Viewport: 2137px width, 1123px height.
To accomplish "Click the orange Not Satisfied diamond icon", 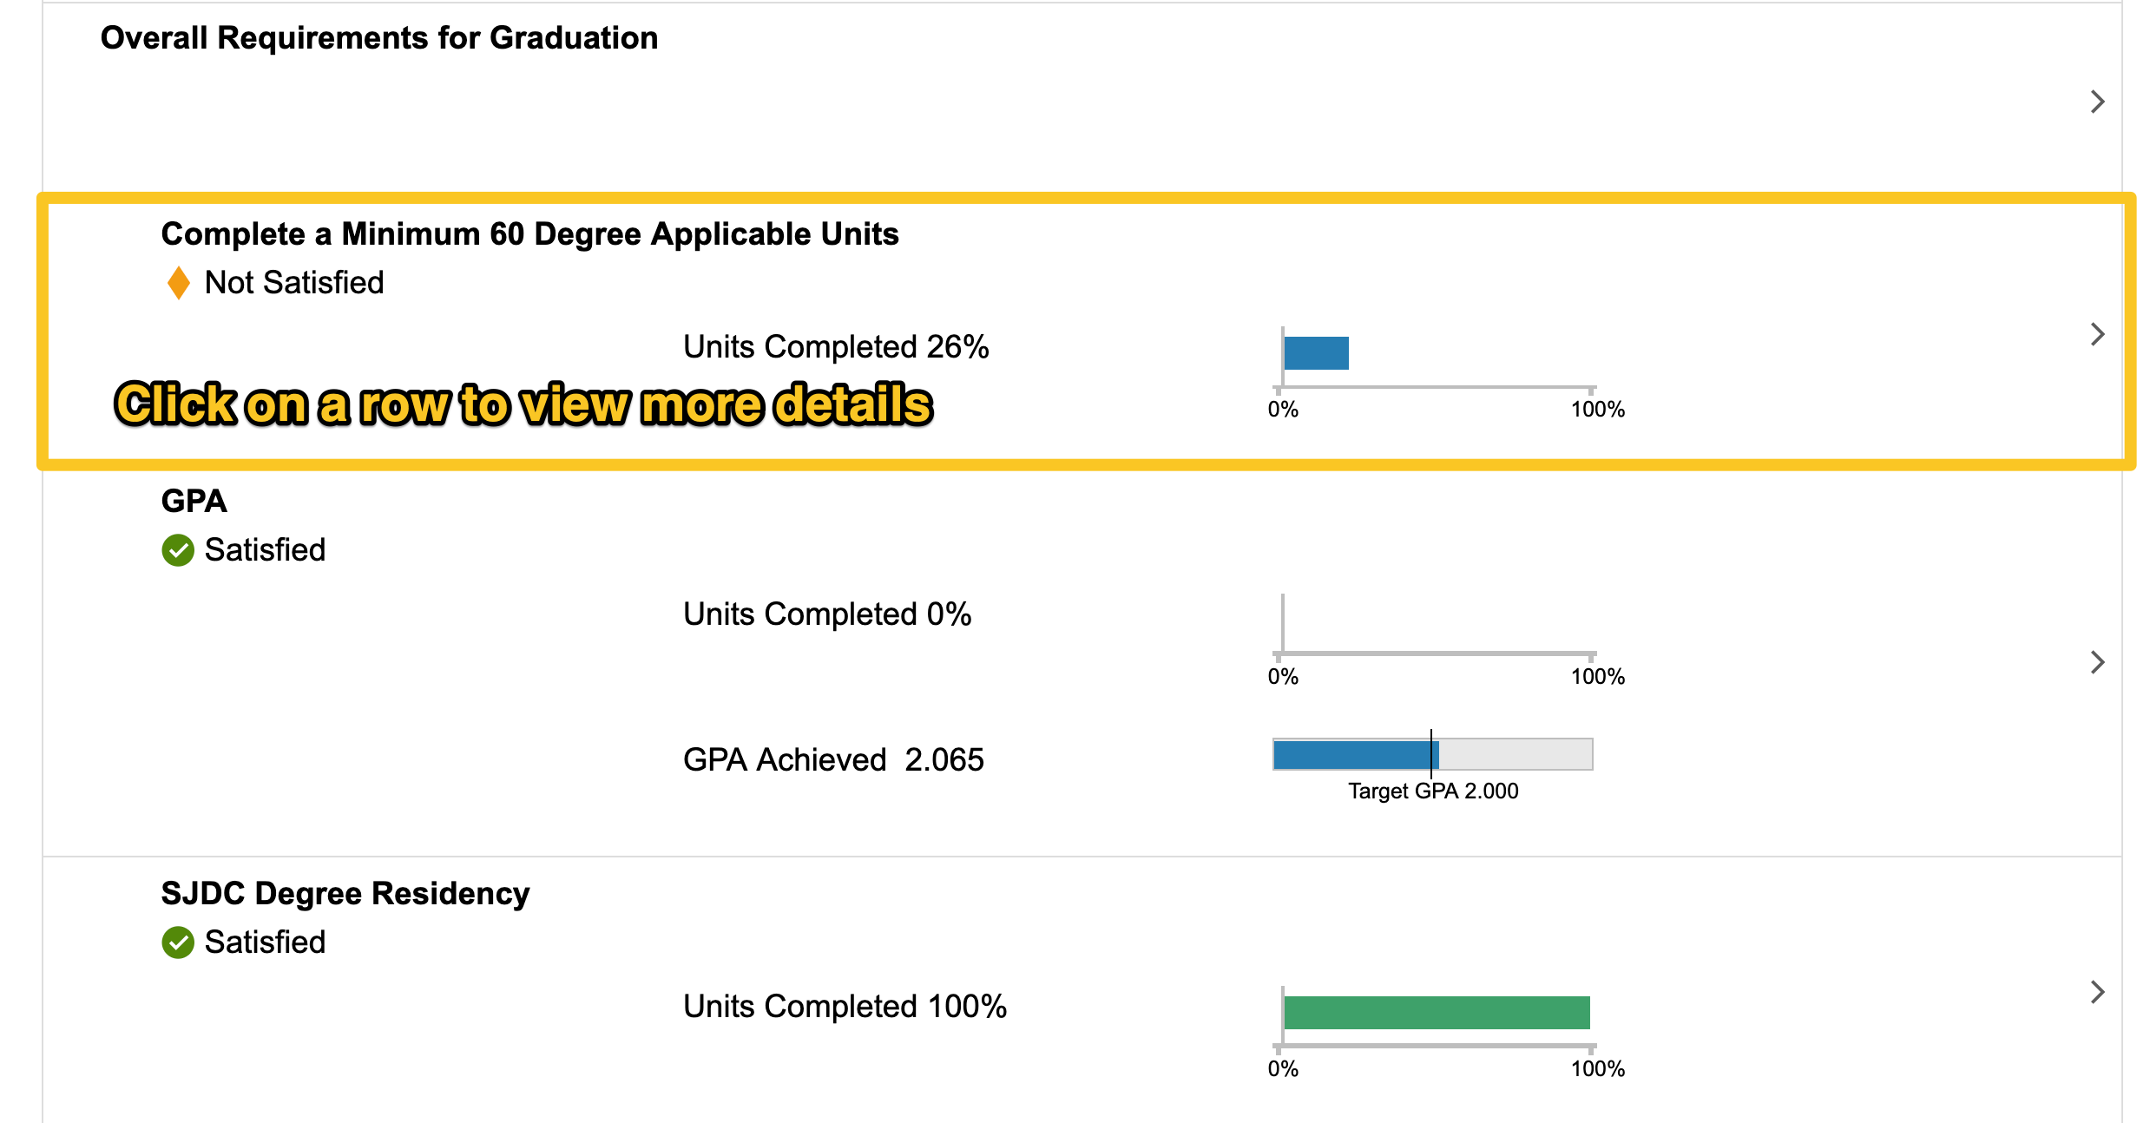I will point(179,283).
